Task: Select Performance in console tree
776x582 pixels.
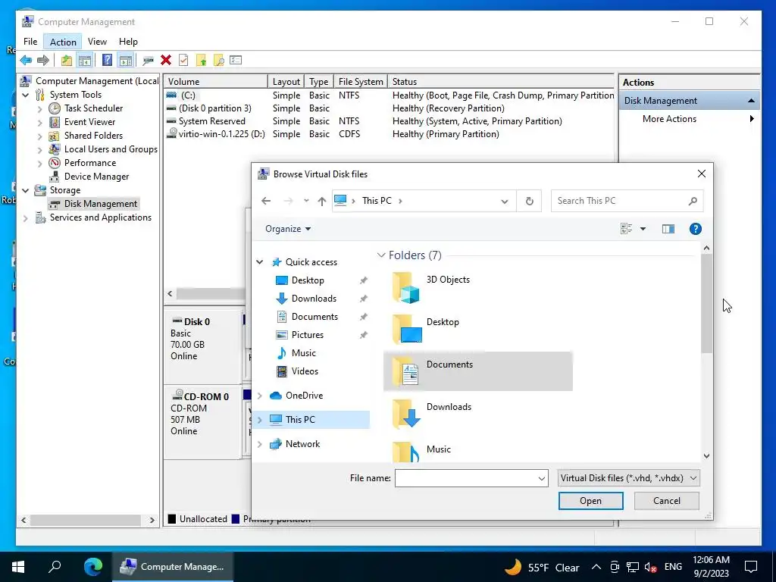Action: [89, 163]
